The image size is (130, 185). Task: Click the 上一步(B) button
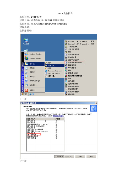pos(59,157)
